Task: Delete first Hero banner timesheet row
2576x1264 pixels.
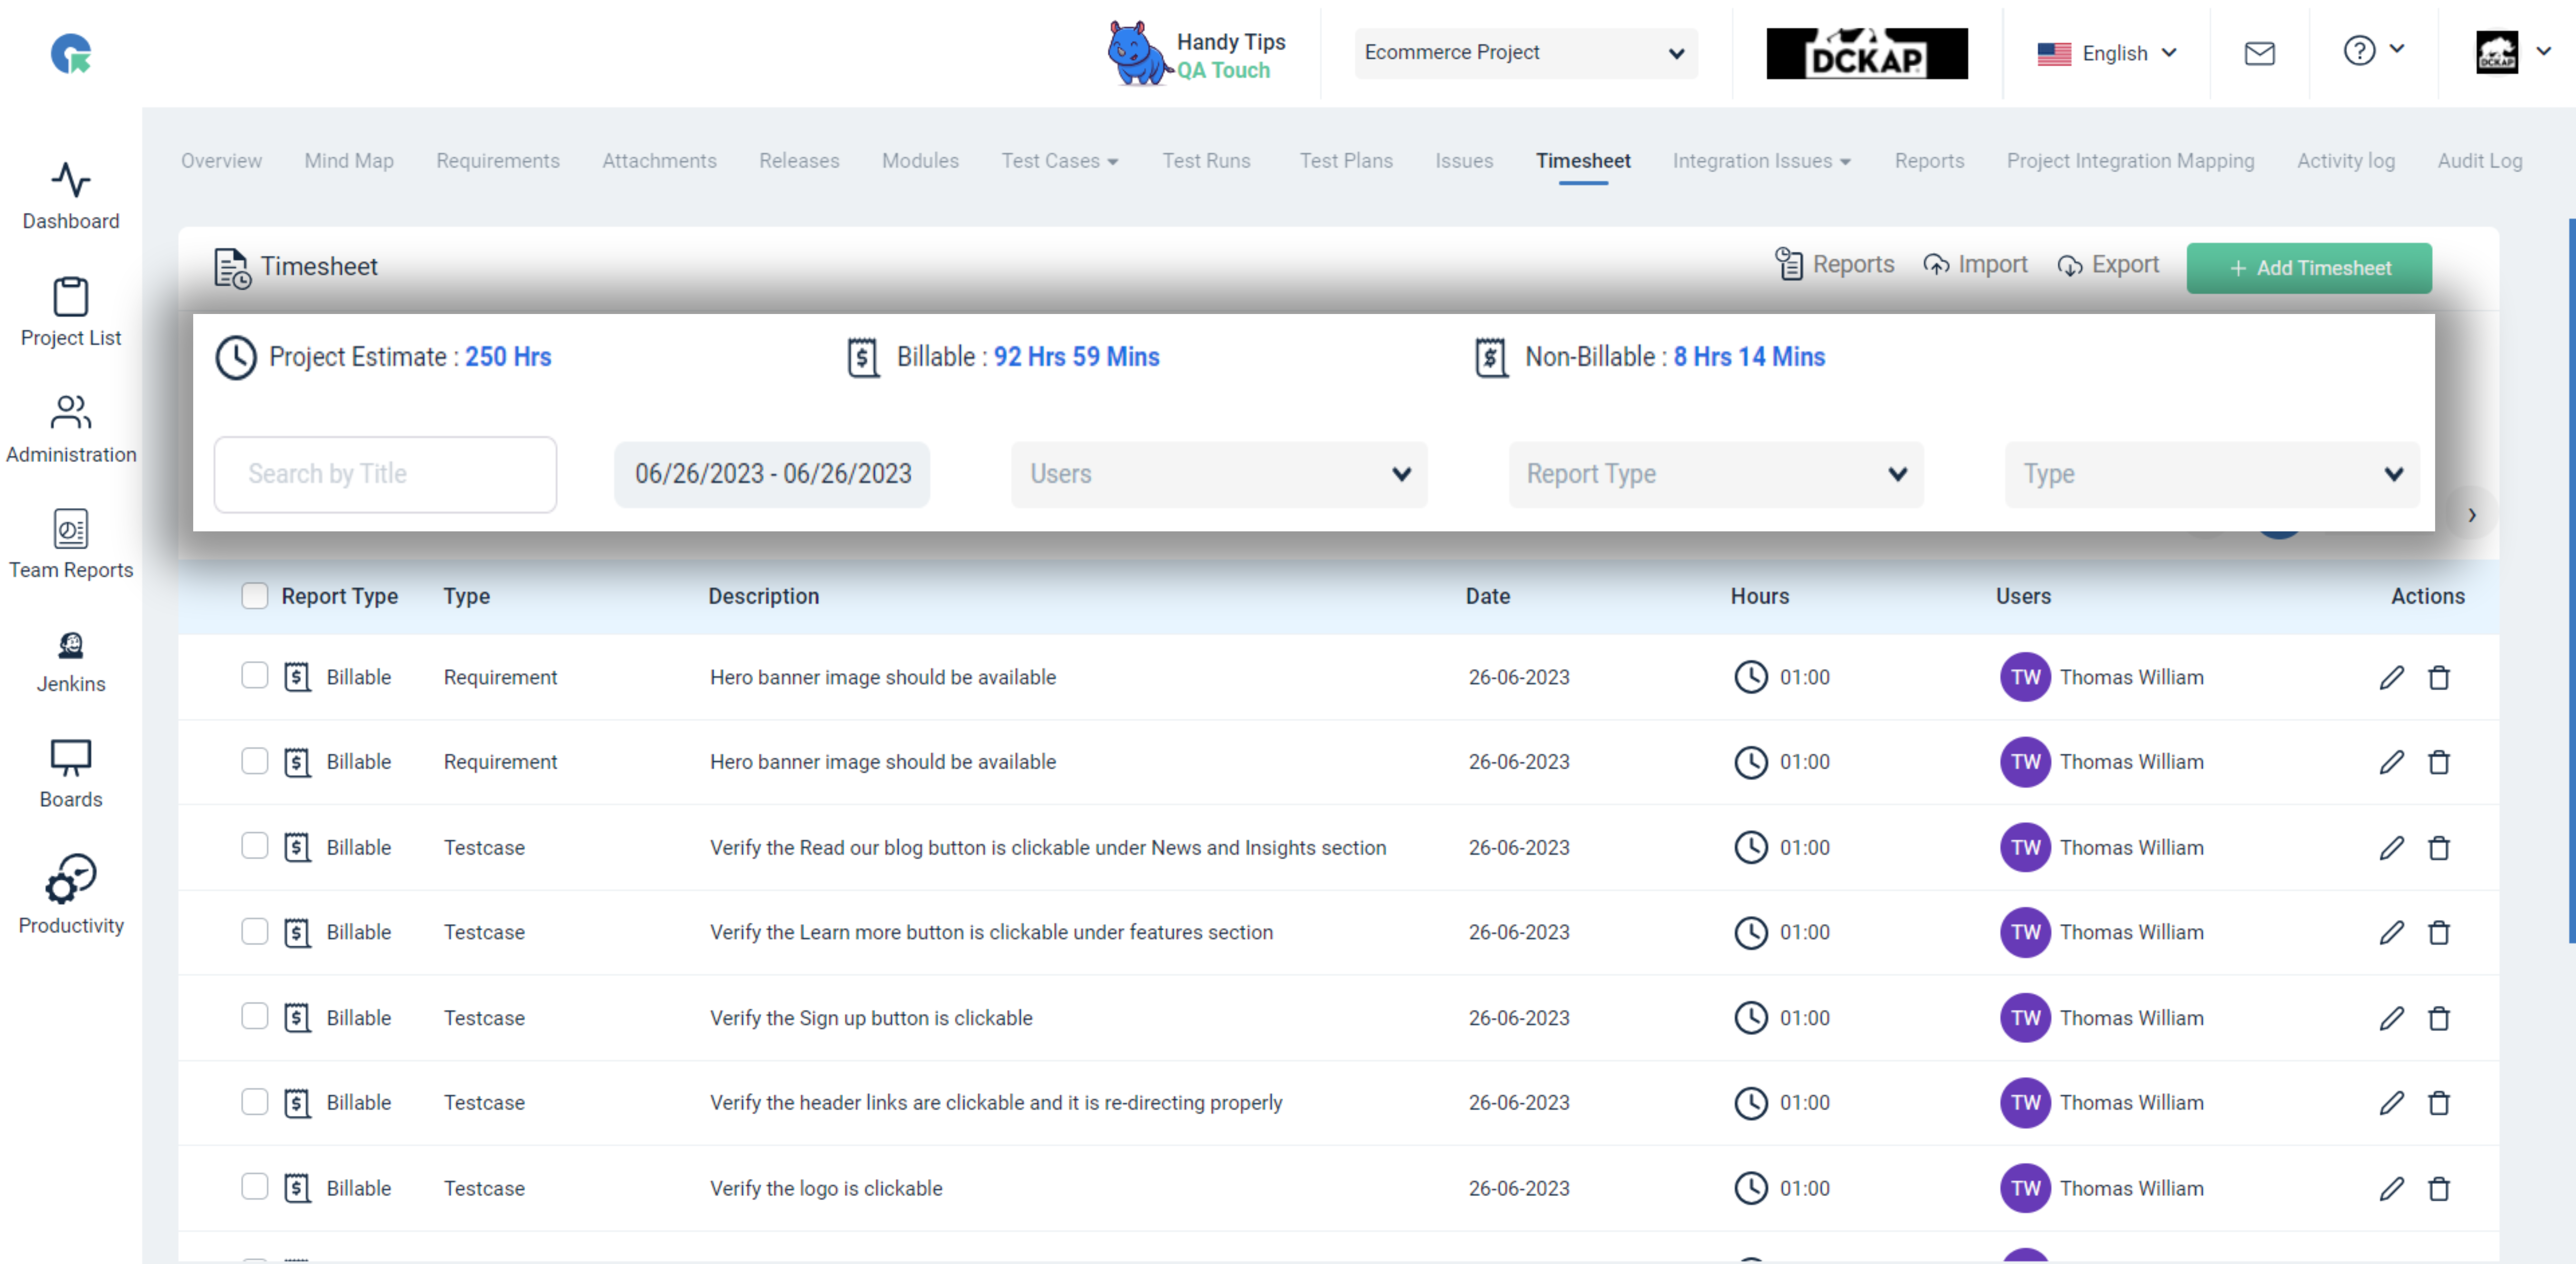Action: [x=2439, y=678]
